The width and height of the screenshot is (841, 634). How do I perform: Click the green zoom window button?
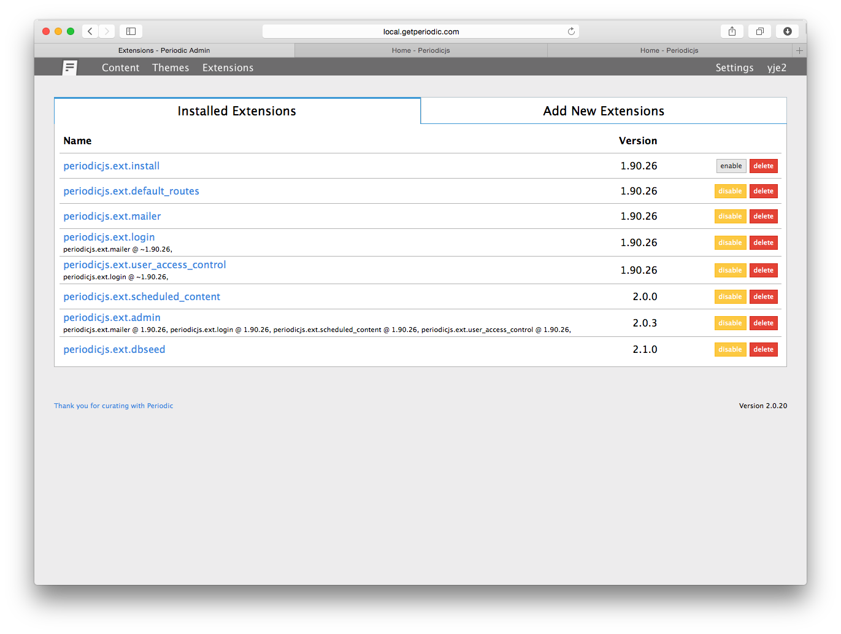coord(71,31)
